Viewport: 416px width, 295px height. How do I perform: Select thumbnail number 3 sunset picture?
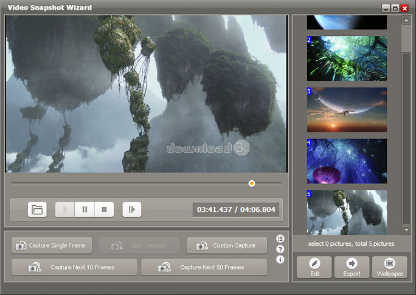click(347, 110)
